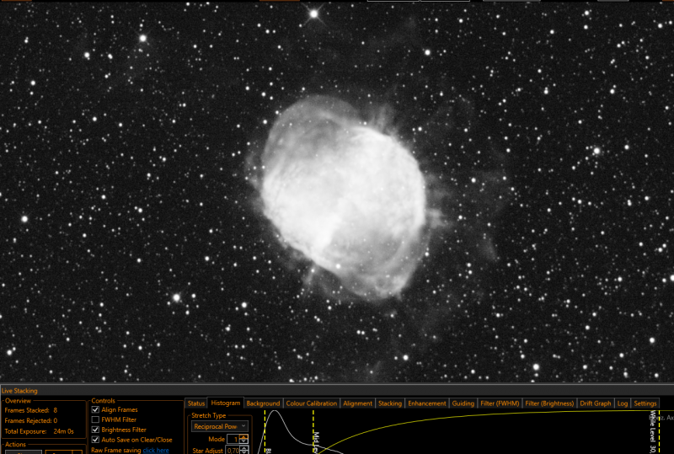This screenshot has width=674, height=454.
Task: Open the Background tab
Action: (x=263, y=403)
